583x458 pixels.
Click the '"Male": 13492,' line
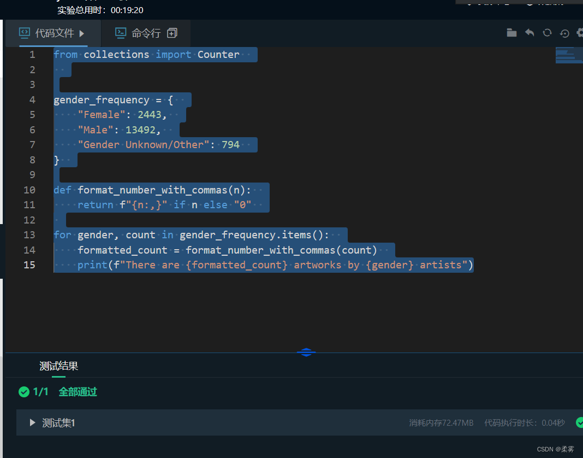119,130
